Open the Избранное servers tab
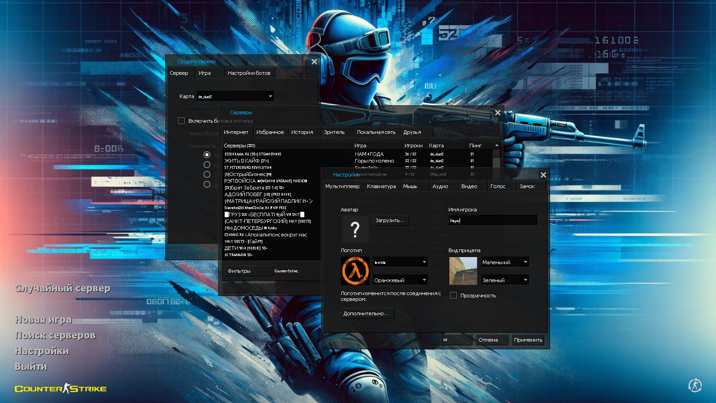This screenshot has height=403, width=716. coord(270,132)
